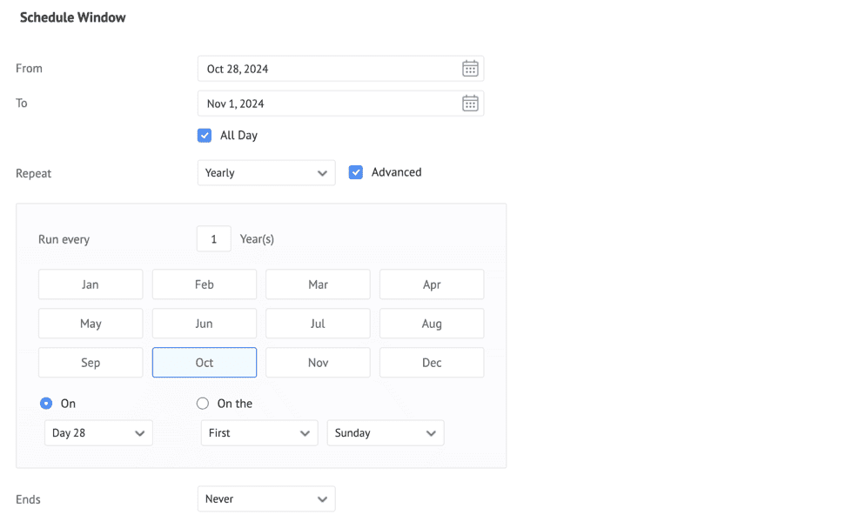866x528 pixels.
Task: Choose the Oct month button
Action: point(205,363)
